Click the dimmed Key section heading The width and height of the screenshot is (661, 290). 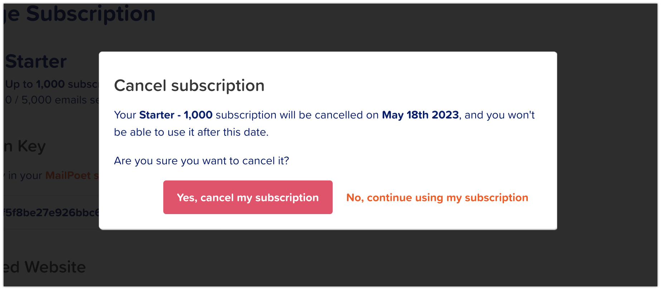click(25, 146)
